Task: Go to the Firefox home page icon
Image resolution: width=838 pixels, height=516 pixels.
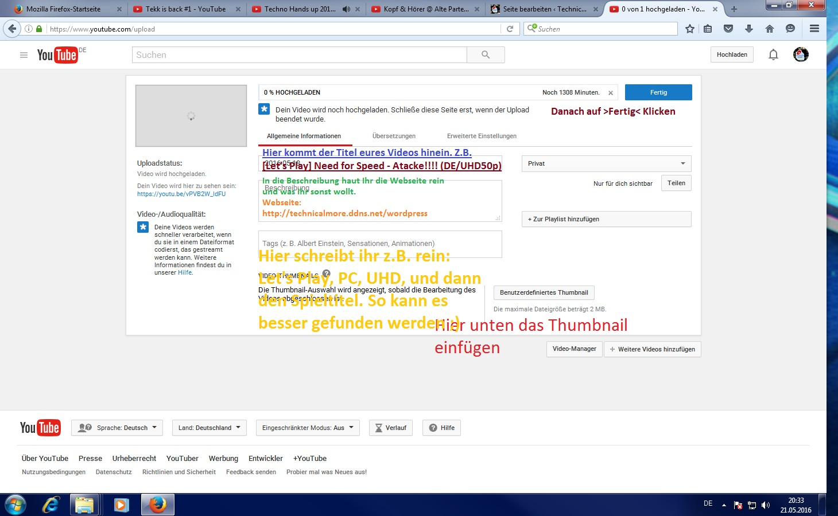Action: pos(770,29)
